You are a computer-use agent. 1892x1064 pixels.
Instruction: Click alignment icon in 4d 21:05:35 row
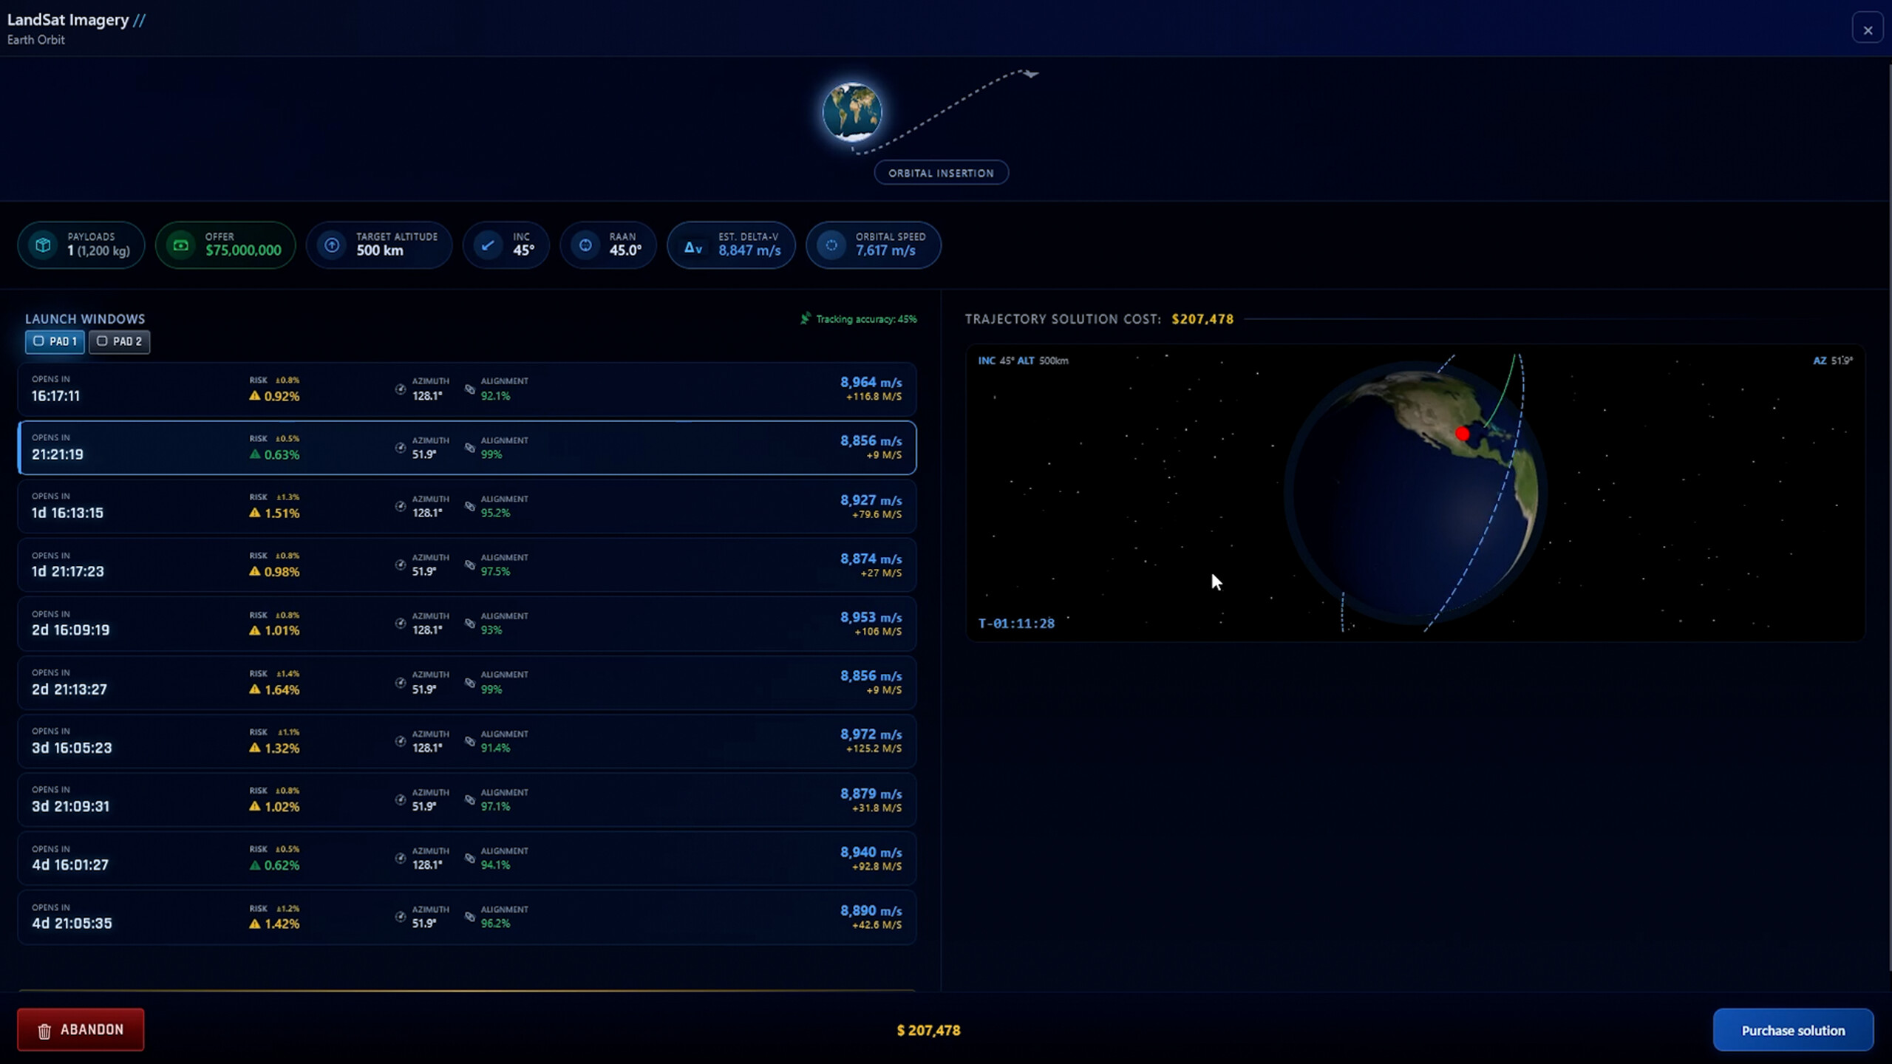coord(470,916)
